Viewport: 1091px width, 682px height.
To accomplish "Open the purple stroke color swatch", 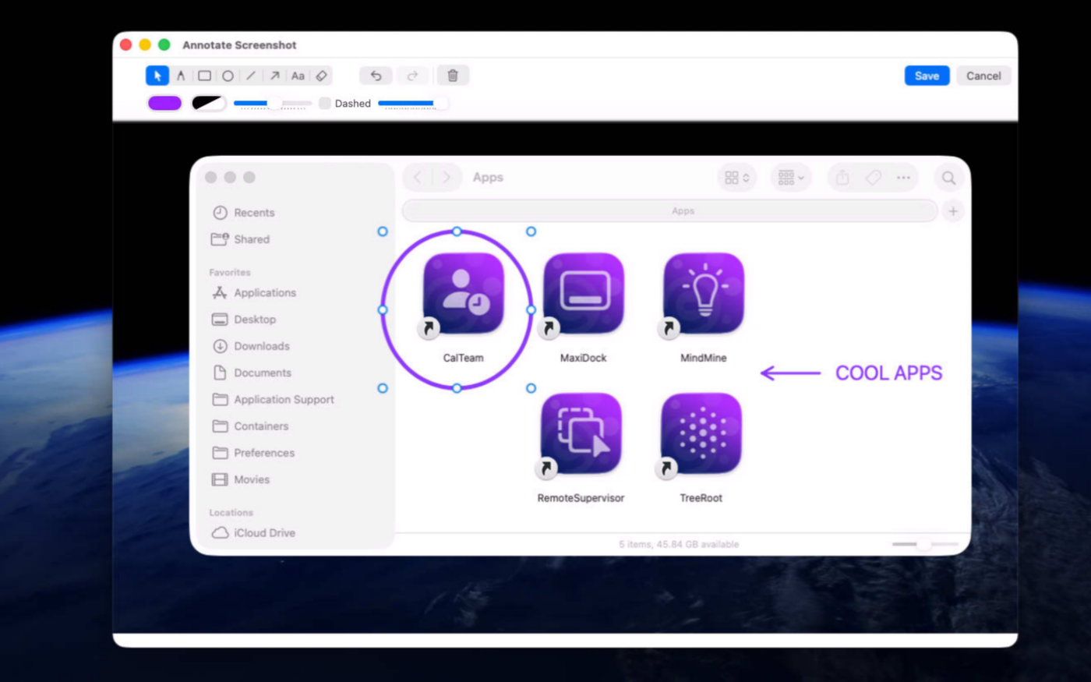I will pyautogui.click(x=164, y=103).
